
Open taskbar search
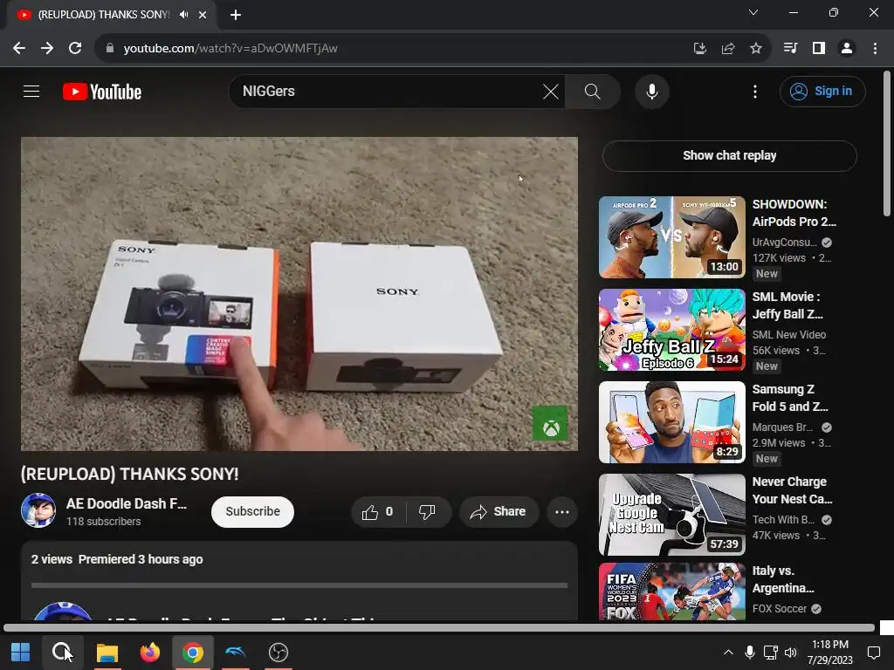tap(62, 653)
